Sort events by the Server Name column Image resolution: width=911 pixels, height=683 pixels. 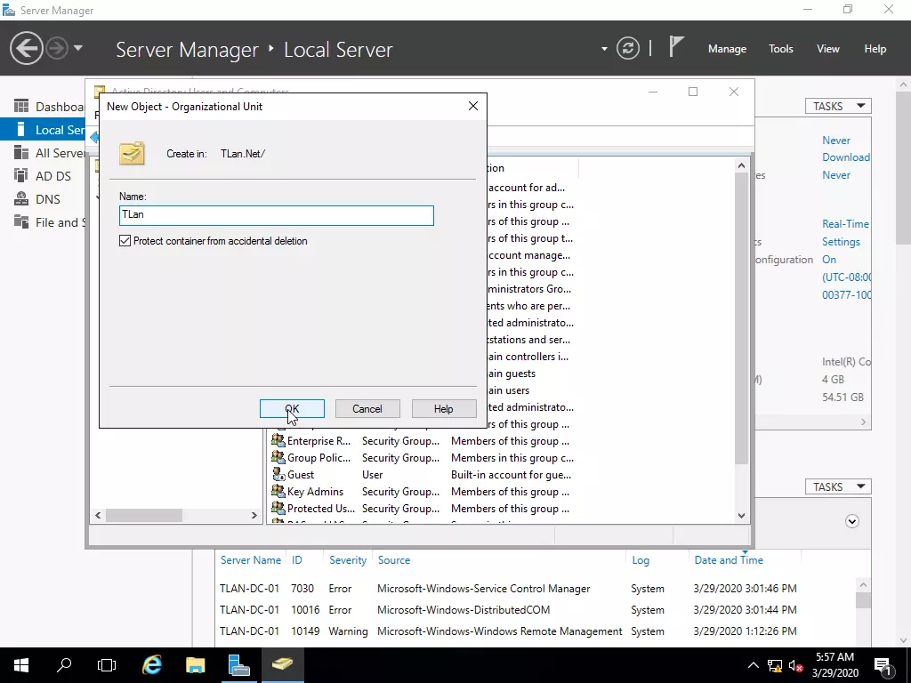[x=250, y=560]
